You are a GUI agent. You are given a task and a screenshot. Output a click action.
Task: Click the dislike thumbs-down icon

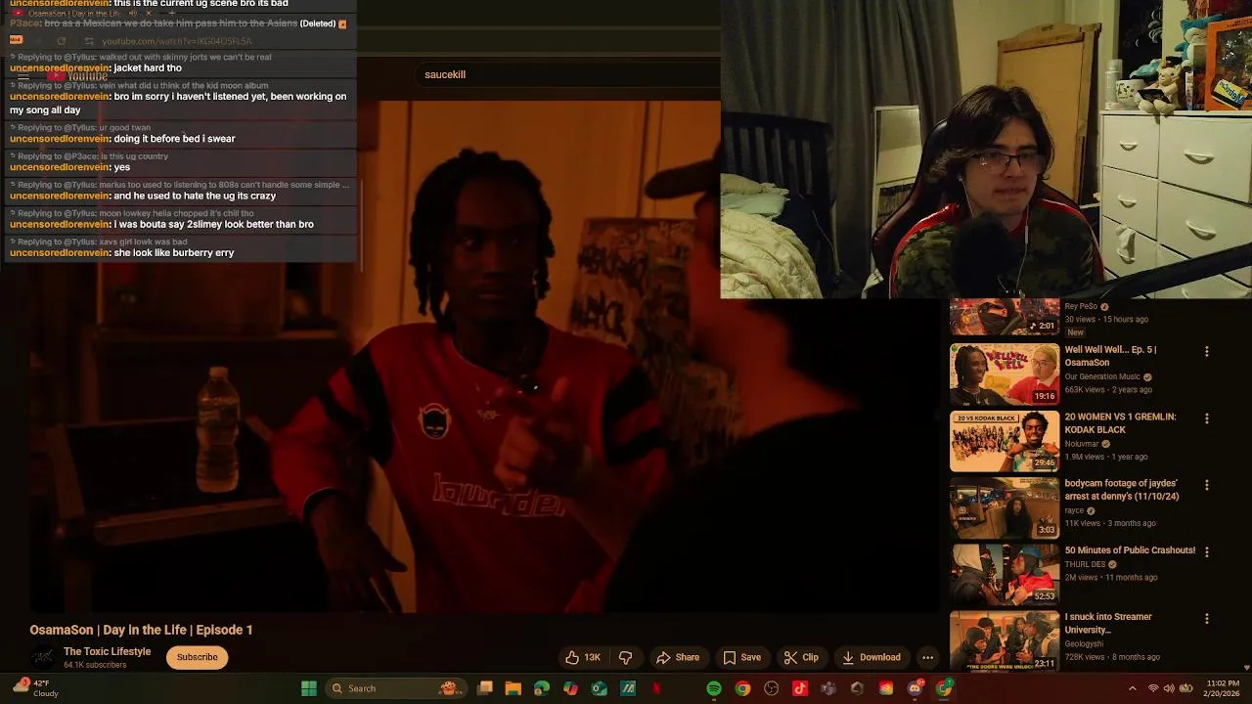click(626, 657)
